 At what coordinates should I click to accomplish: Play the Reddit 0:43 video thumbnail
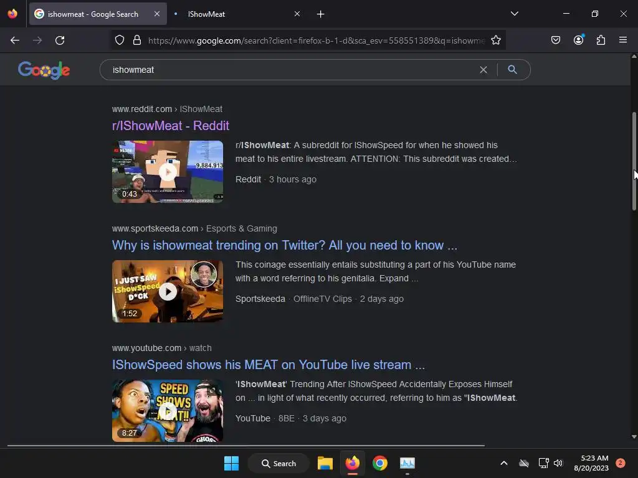(168, 172)
